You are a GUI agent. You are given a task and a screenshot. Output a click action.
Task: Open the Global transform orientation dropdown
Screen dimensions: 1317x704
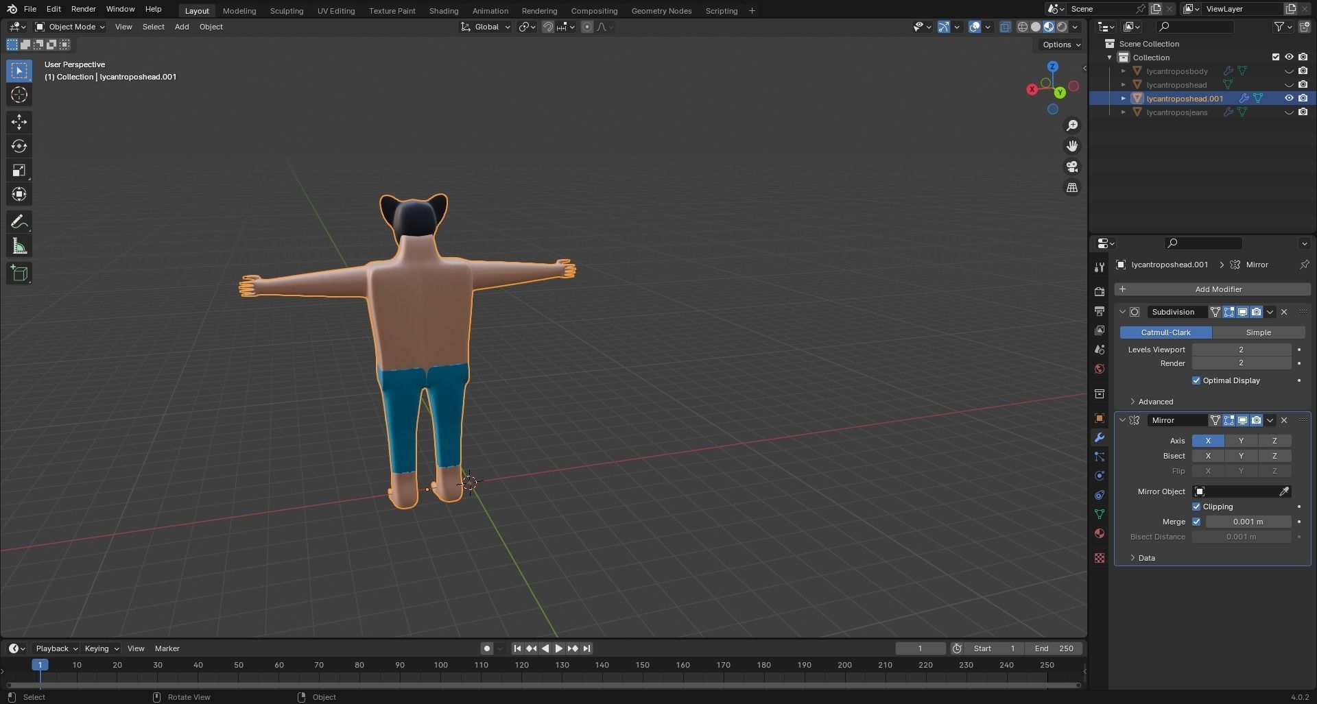486,27
